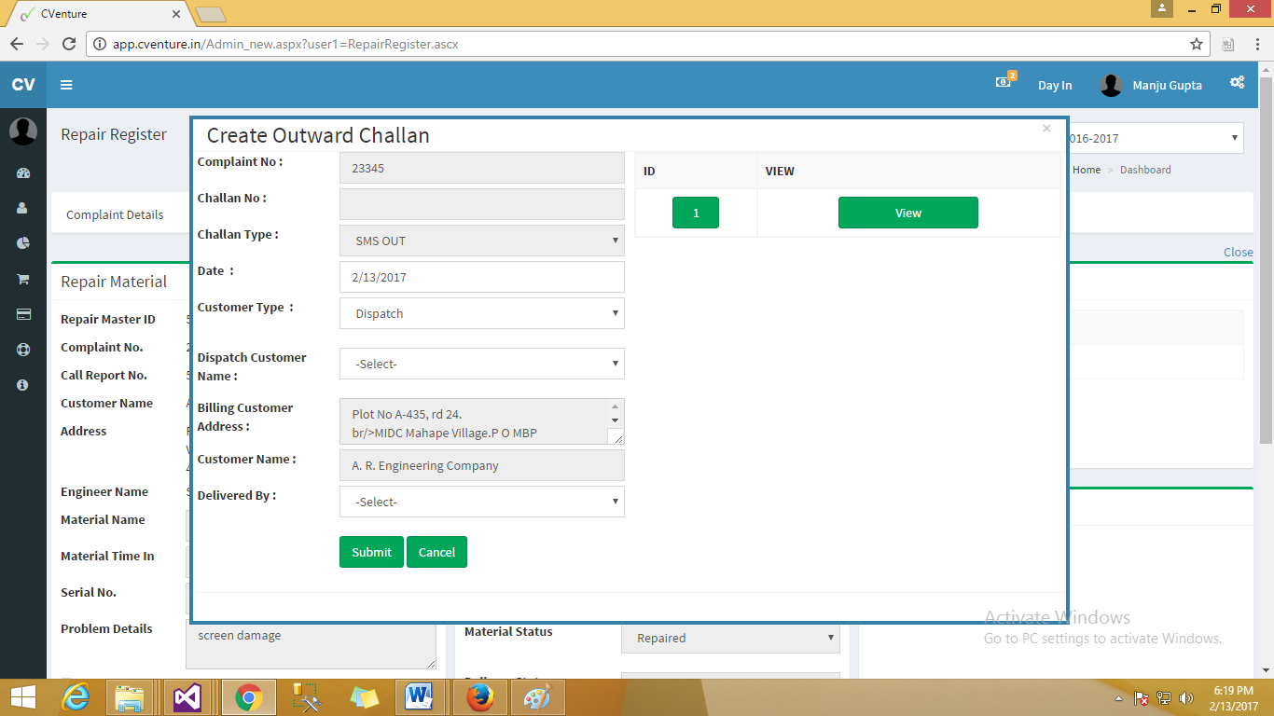
Task: Open the info icon in sidebar
Action: coord(23,384)
